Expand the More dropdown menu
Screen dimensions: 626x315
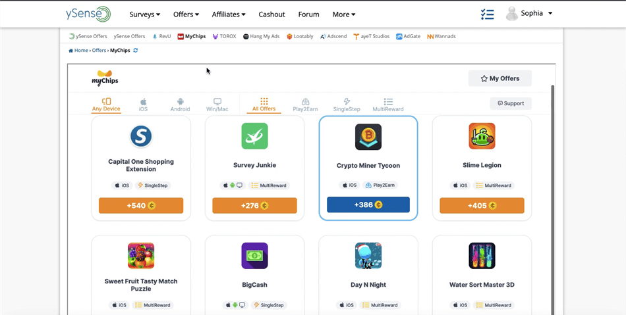pyautogui.click(x=344, y=14)
